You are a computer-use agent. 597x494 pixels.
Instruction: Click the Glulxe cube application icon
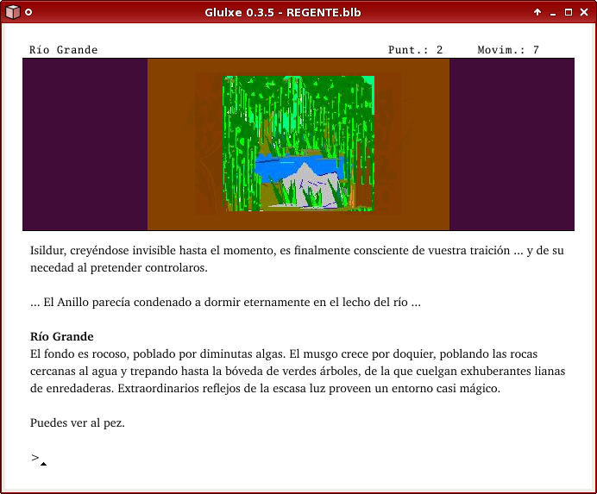12,12
